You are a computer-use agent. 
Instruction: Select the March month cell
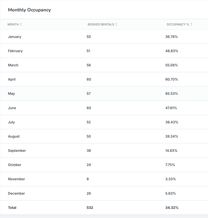pyautogui.click(x=13, y=65)
